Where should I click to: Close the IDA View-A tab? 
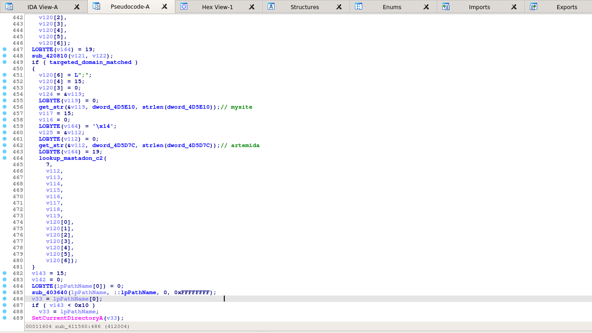tap(77, 7)
